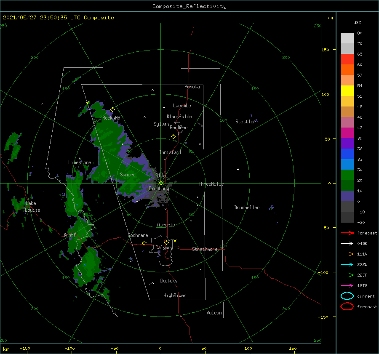
Task: Click the dBZ scale heading
Action: [357, 22]
